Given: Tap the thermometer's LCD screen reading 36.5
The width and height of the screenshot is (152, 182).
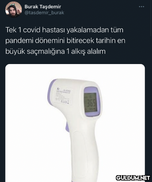Looking at the screenshot, I should click(90, 103).
